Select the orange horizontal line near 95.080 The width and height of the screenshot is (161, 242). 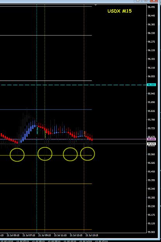46,230
